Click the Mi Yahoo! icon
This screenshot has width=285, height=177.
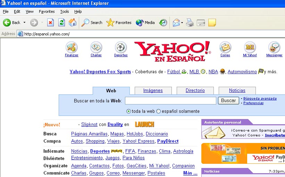point(250,47)
